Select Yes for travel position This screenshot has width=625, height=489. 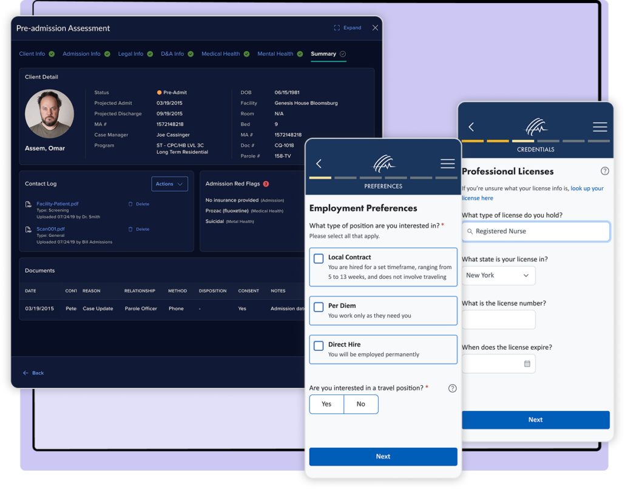326,404
